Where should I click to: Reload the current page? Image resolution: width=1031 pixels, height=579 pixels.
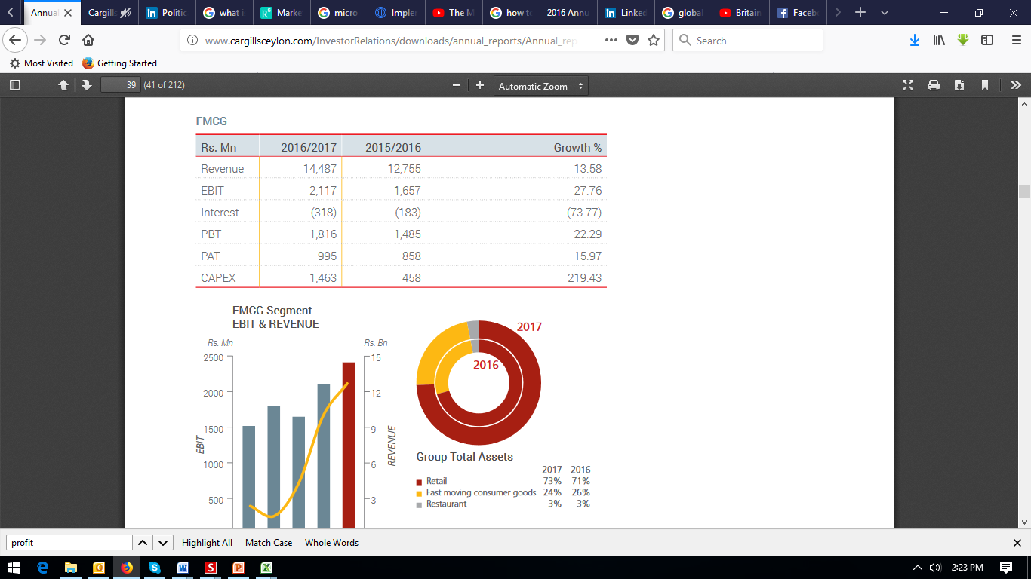pos(64,41)
